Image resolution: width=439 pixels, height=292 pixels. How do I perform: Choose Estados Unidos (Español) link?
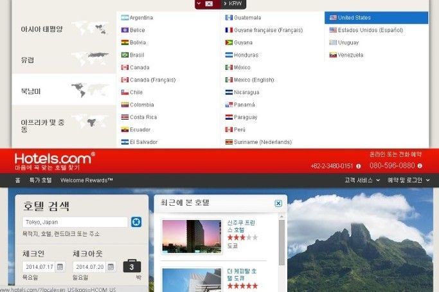(x=370, y=30)
